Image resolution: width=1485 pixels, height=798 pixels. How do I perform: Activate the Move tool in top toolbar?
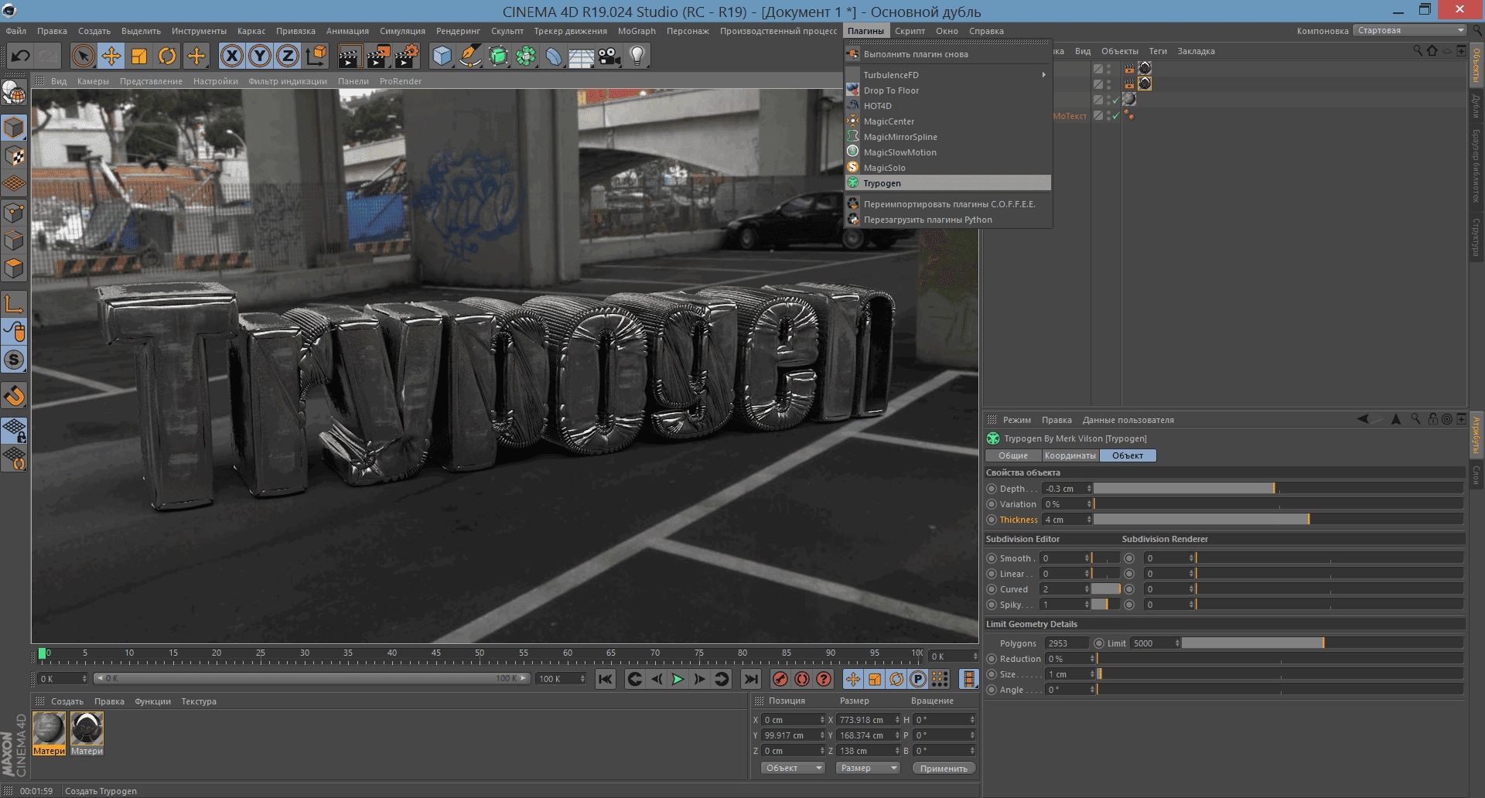coord(111,56)
